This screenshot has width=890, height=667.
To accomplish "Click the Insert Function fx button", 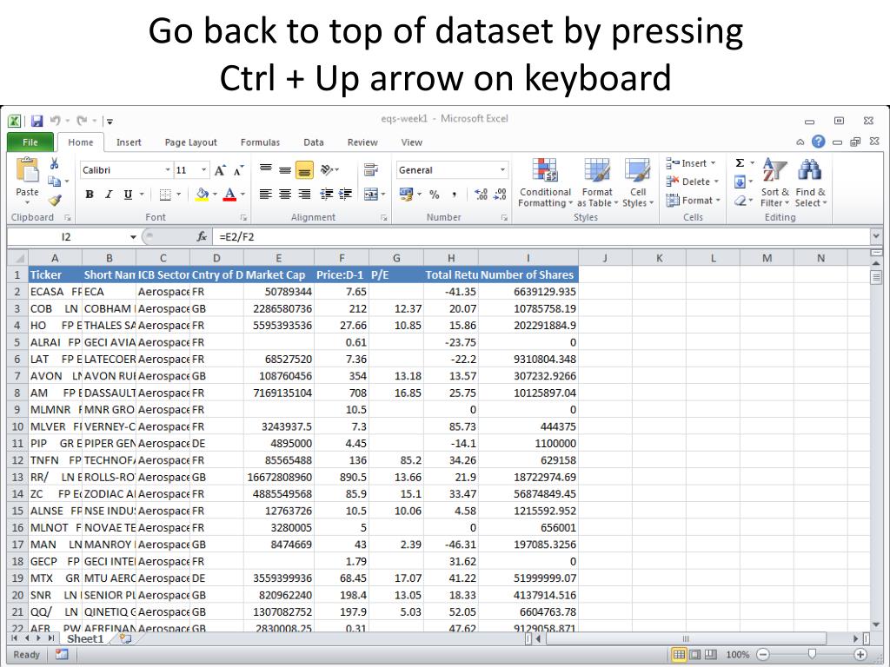I will pos(202,236).
